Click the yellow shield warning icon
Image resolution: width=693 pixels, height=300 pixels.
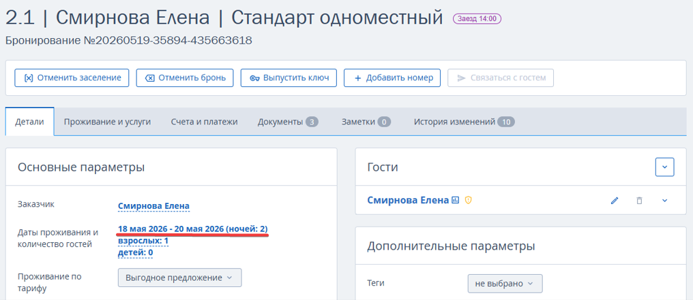point(469,201)
